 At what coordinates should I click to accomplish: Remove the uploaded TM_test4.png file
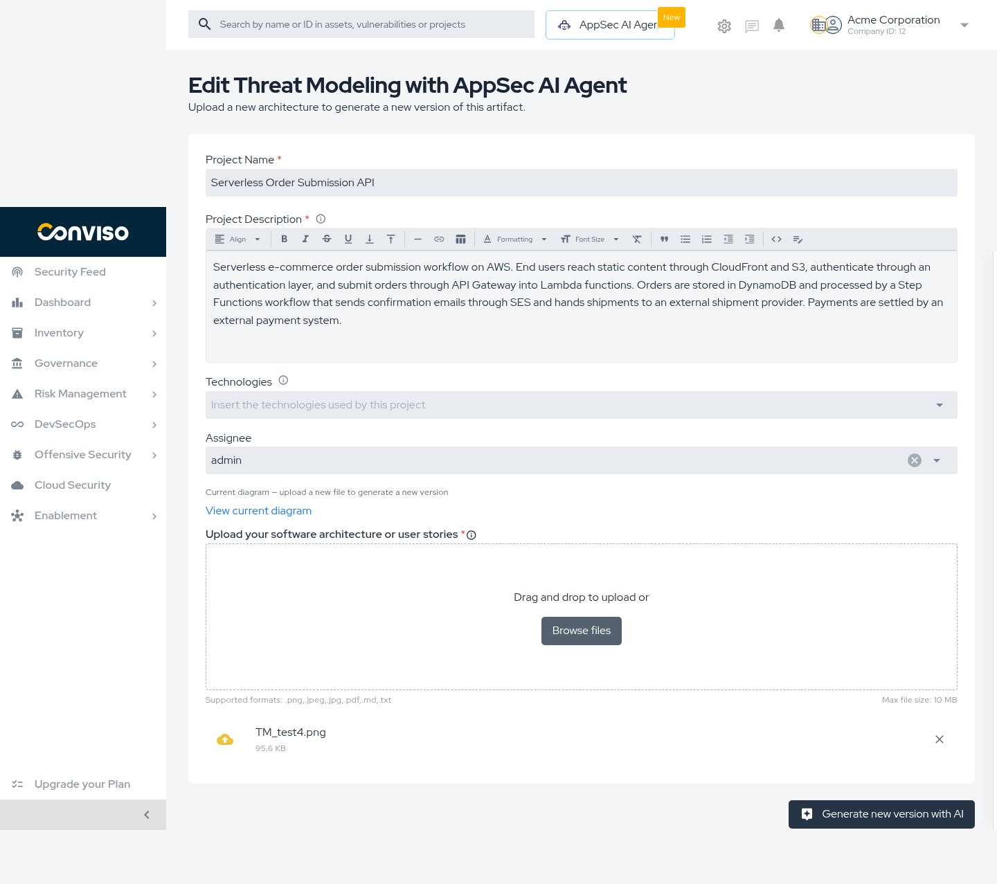tap(940, 739)
